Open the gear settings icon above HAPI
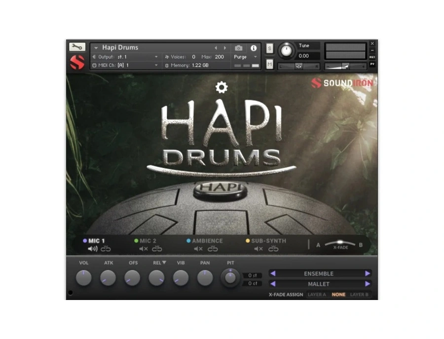Image resolution: width=444 pixels, height=339 pixels. [222, 87]
